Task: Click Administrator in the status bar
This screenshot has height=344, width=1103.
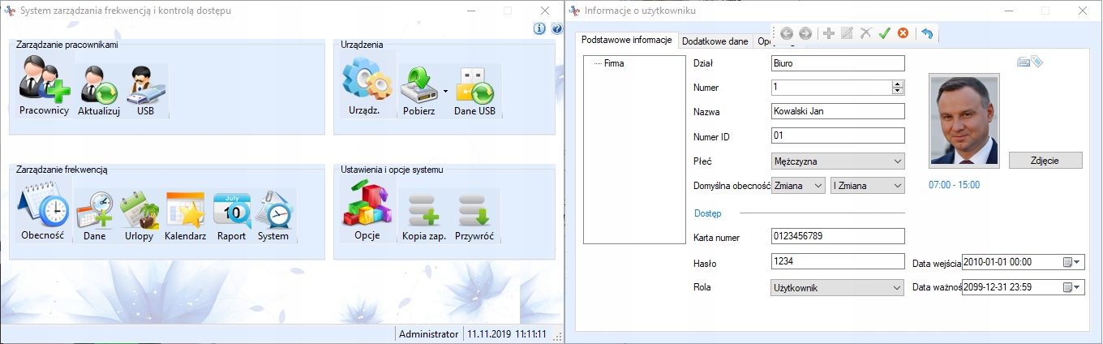Action: (x=428, y=334)
